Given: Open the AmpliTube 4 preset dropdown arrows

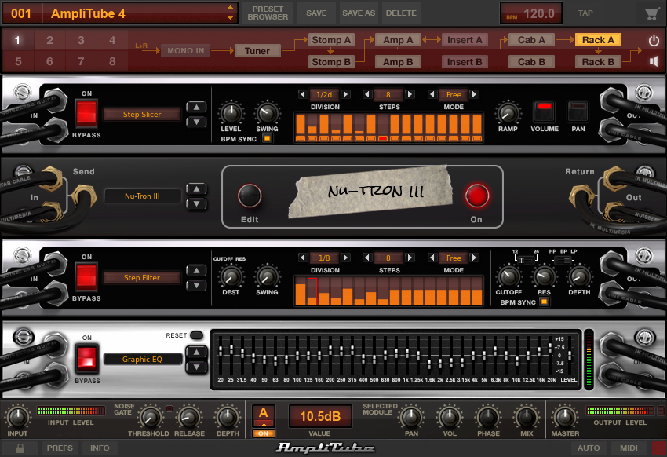Looking at the screenshot, I should (x=230, y=13).
